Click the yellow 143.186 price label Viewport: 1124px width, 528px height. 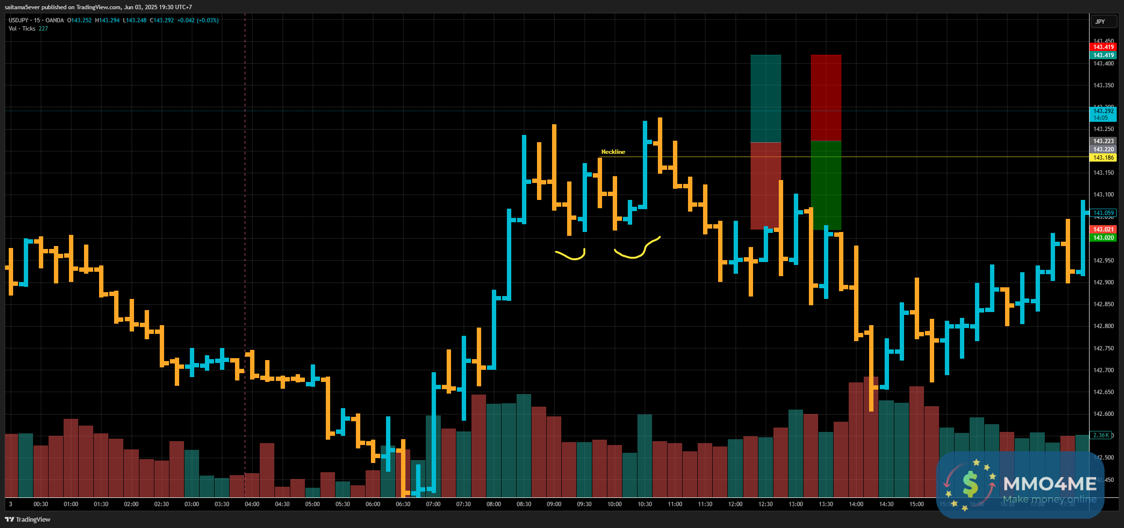(x=1103, y=158)
